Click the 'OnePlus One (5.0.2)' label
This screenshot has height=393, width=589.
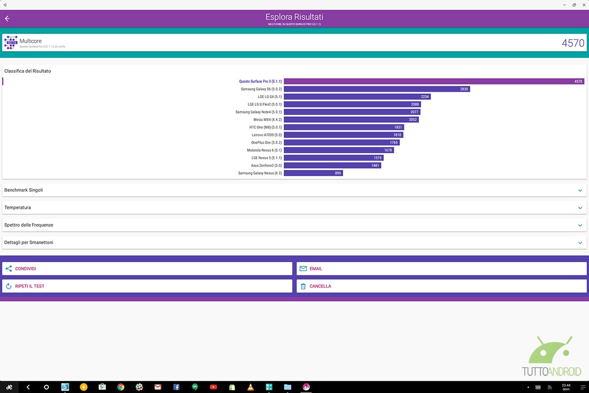(267, 142)
